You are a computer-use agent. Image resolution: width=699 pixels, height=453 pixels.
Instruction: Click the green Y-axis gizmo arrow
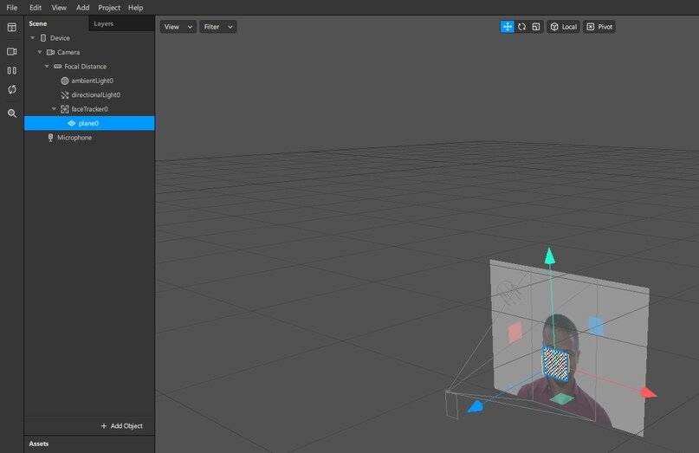point(547,257)
